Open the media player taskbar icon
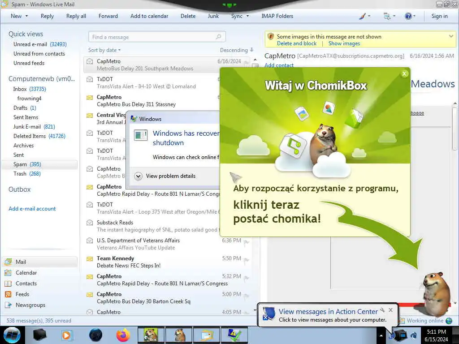 [x=66, y=335]
